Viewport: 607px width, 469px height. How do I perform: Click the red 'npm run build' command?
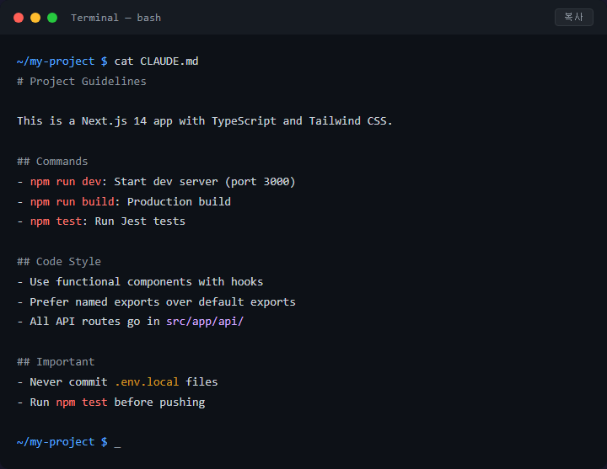click(72, 202)
